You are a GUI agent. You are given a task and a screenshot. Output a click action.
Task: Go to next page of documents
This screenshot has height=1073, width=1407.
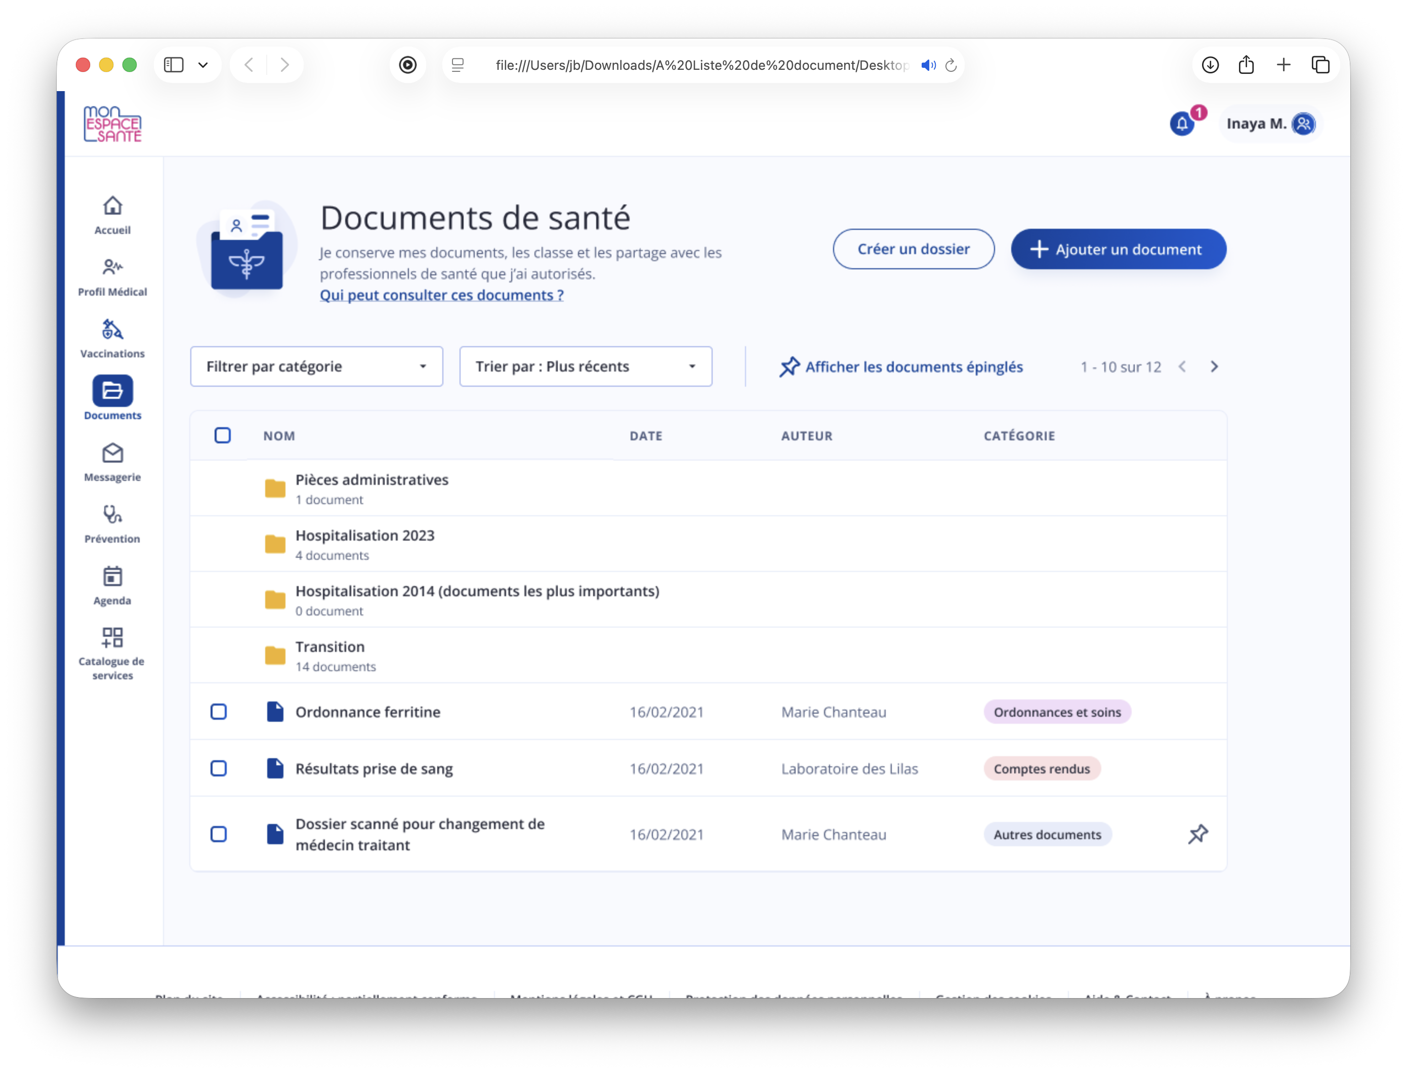tap(1214, 366)
